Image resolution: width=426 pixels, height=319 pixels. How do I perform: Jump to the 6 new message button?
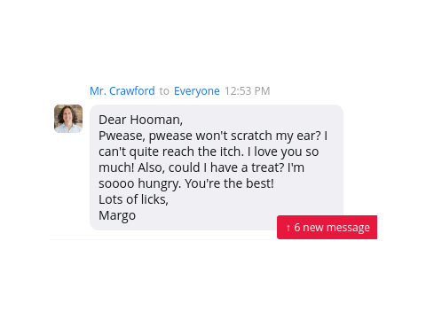[327, 228]
